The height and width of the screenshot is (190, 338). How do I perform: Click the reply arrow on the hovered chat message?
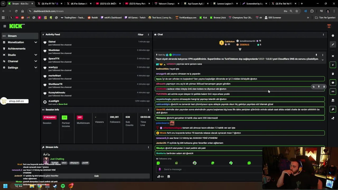tap(313, 87)
